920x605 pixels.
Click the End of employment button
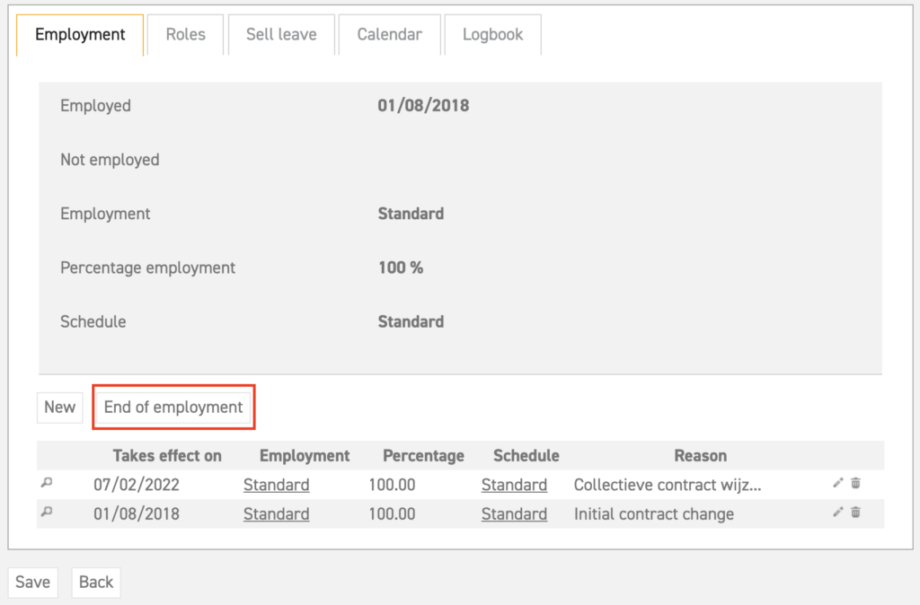(x=172, y=407)
